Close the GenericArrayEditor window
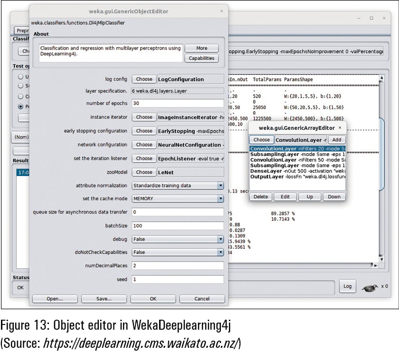This screenshot has width=399, height=353. pyautogui.click(x=340, y=128)
